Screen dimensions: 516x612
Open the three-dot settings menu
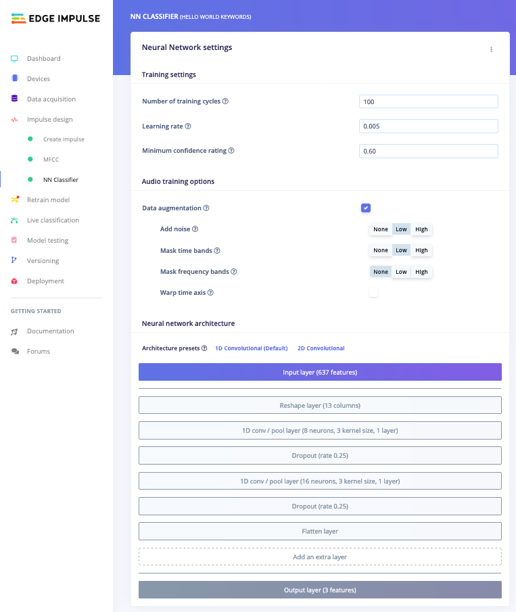coord(491,49)
